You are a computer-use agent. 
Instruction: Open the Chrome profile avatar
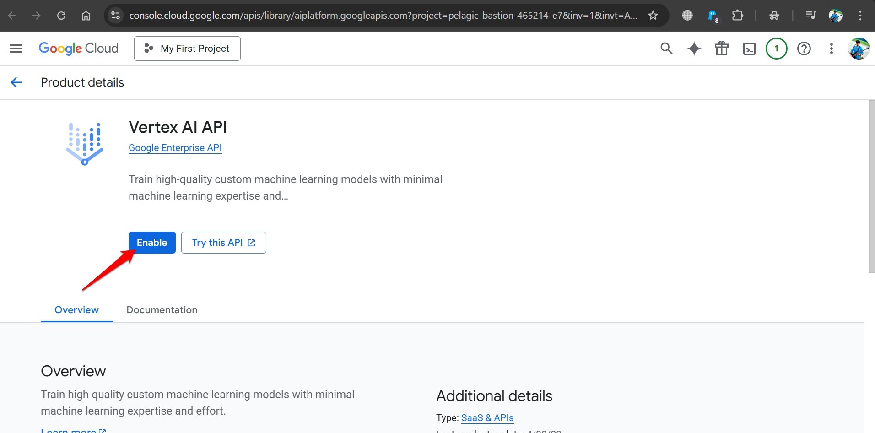pyautogui.click(x=836, y=16)
